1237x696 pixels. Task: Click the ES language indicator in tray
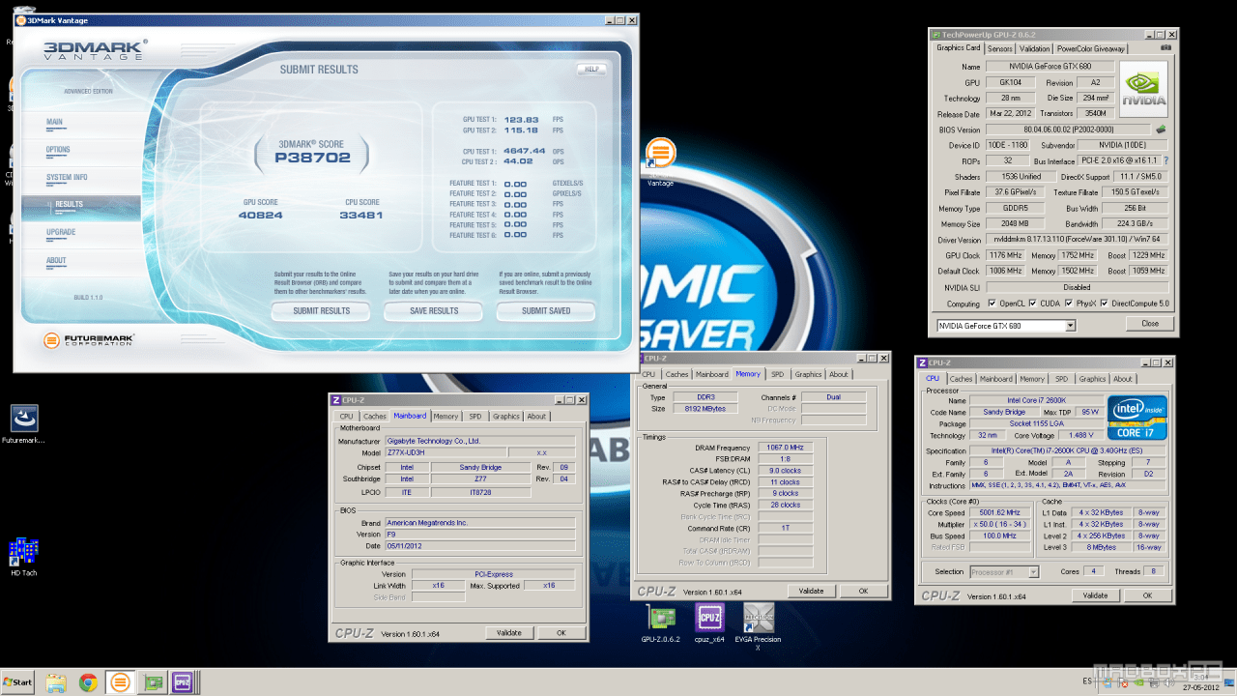click(1087, 681)
